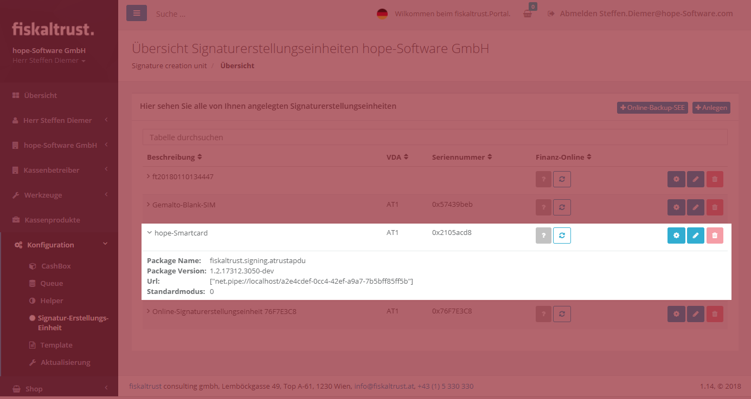Delete the hope-Smartcard entry

(715, 236)
